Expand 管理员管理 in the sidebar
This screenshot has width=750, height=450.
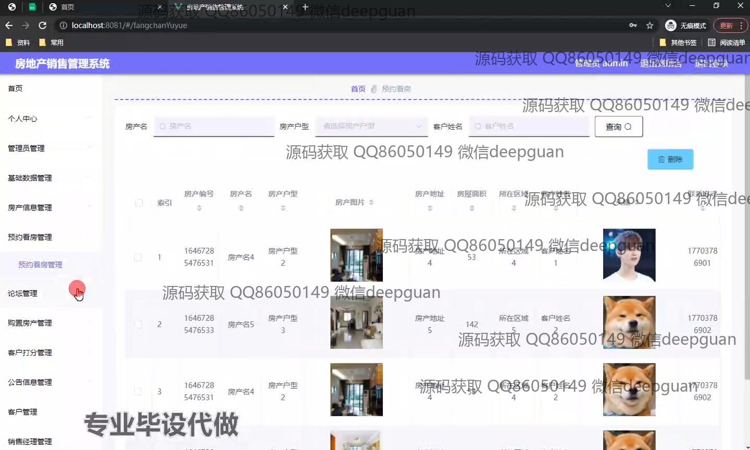click(51, 148)
